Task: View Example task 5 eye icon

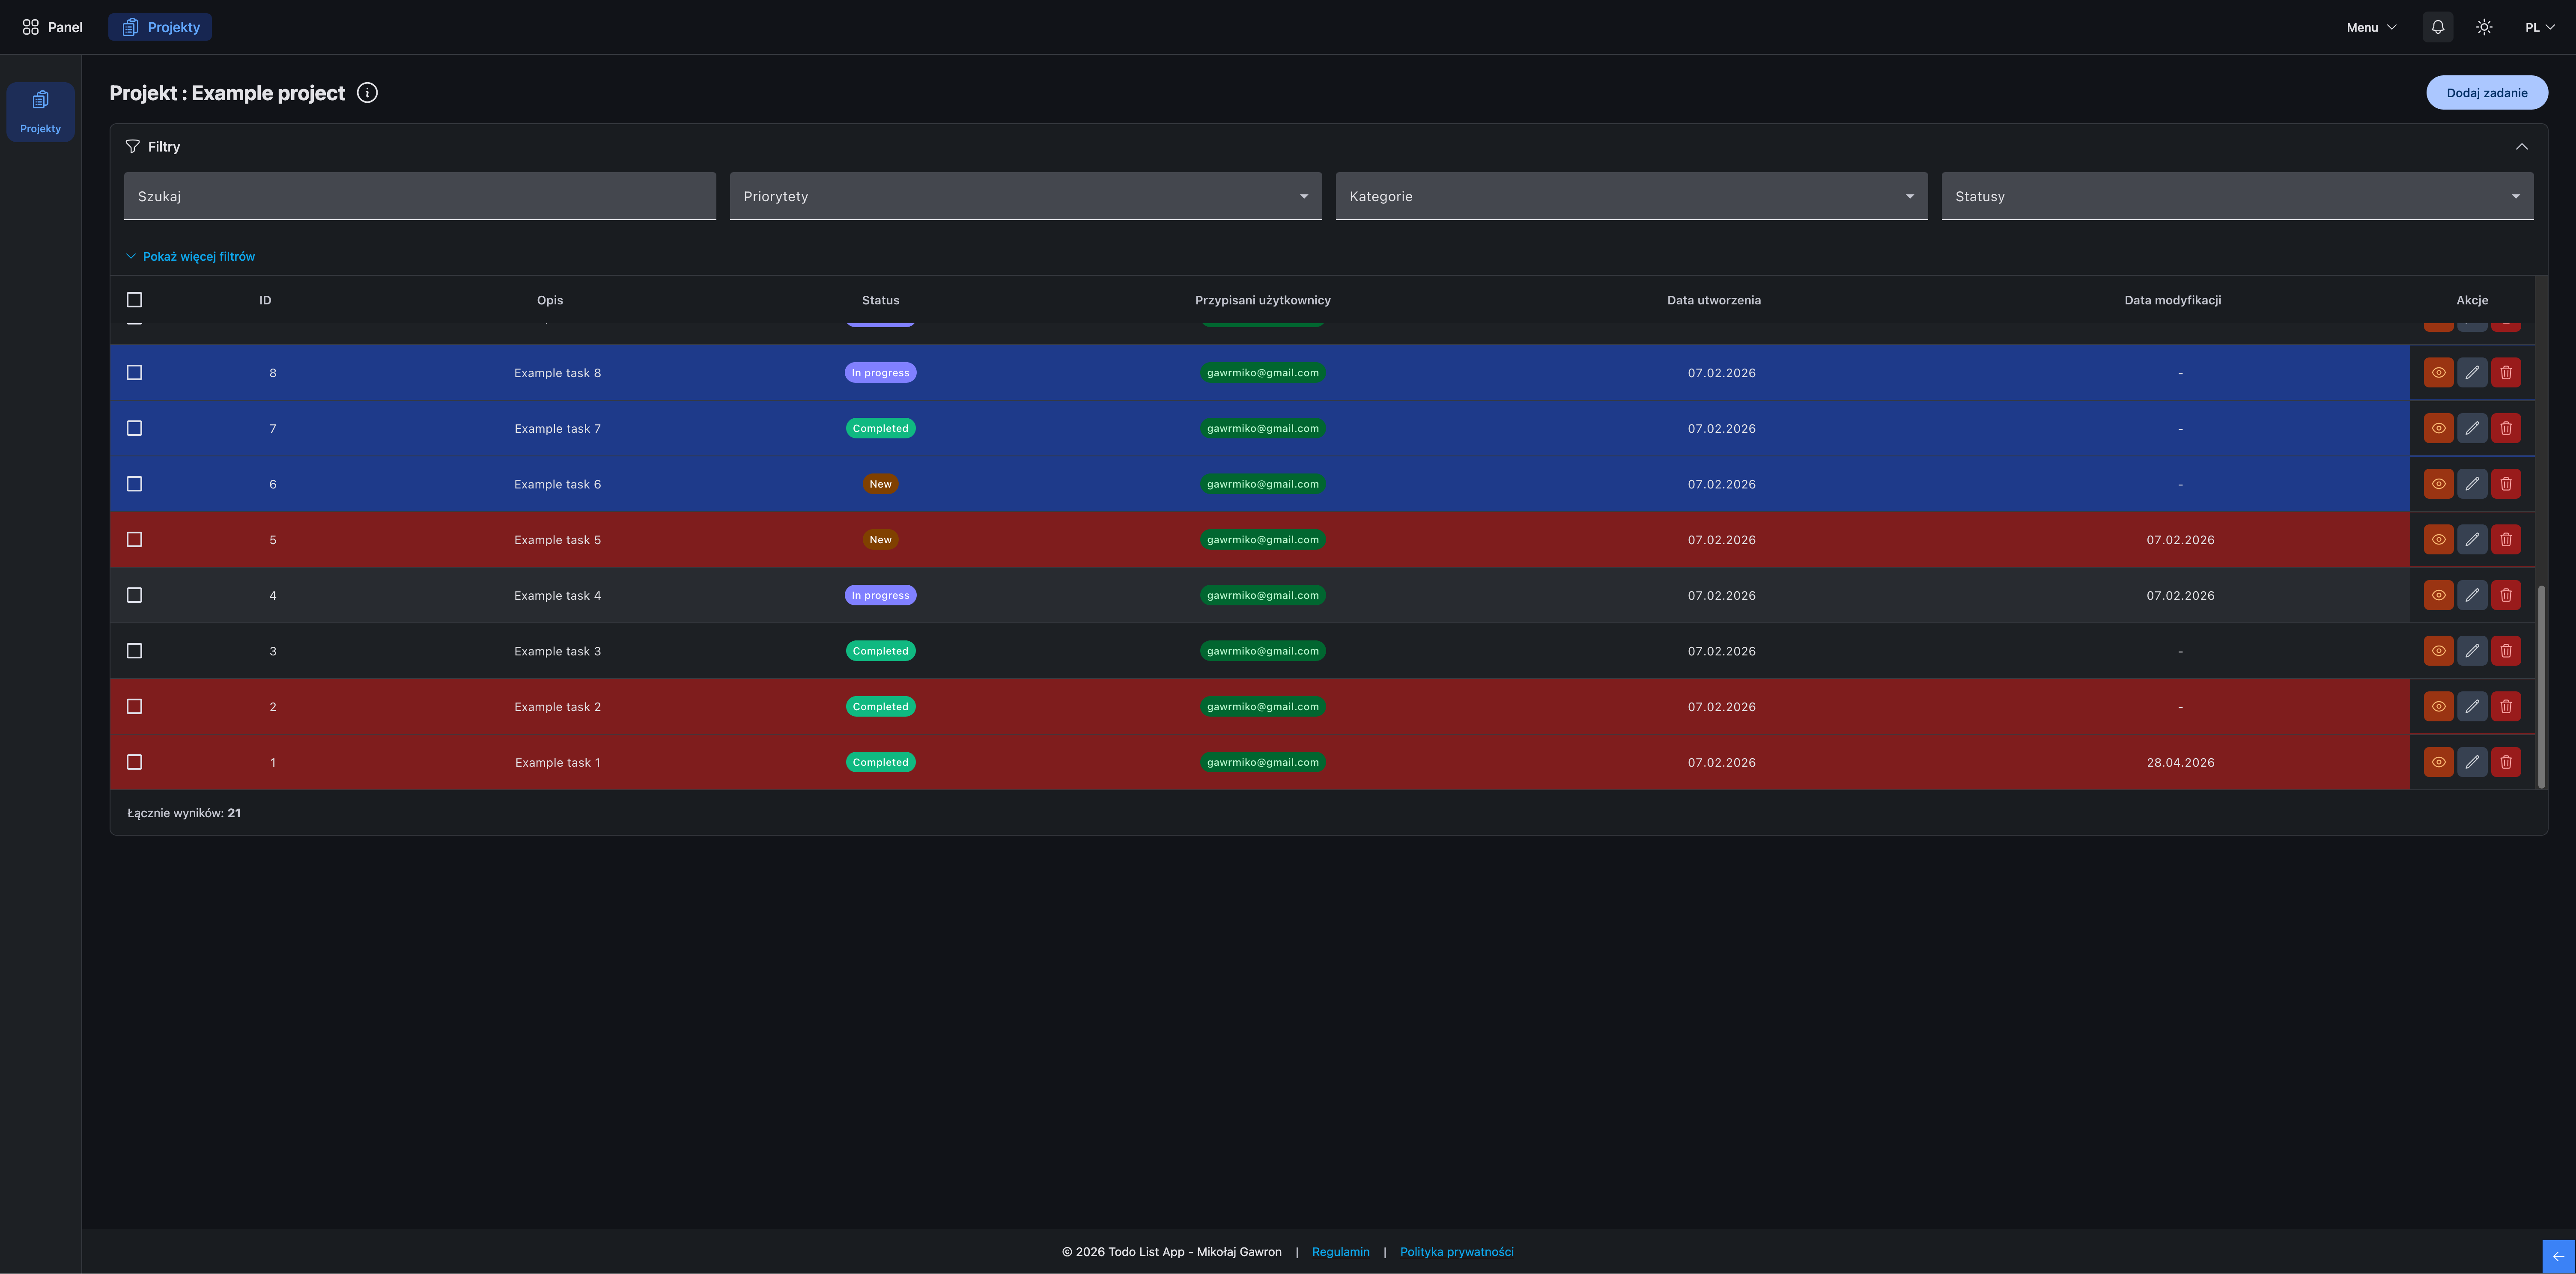Action: (2438, 539)
